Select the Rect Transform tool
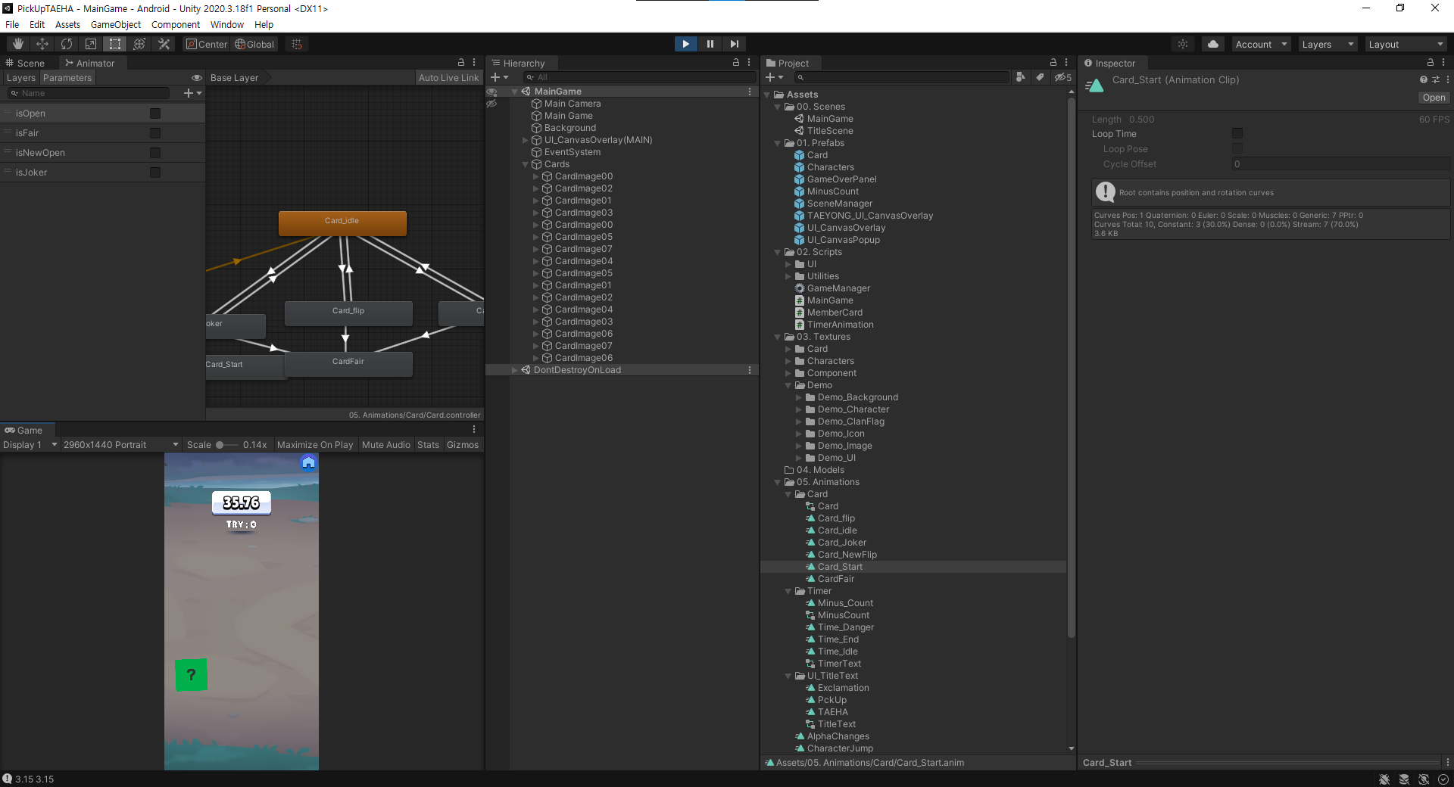This screenshot has width=1454, height=787. click(115, 44)
